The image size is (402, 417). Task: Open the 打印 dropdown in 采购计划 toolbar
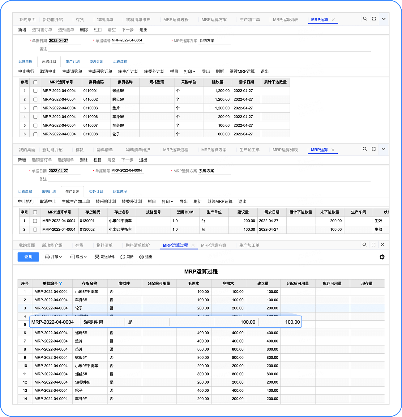point(190,71)
